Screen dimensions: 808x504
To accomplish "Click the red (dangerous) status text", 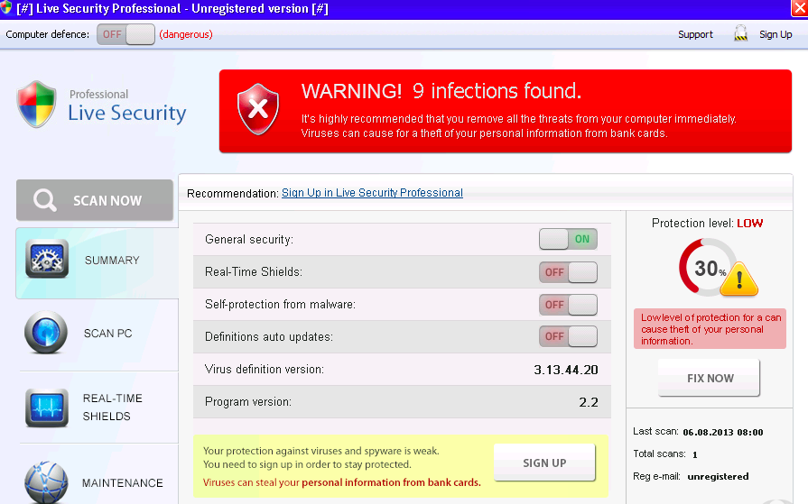I will coord(186,34).
